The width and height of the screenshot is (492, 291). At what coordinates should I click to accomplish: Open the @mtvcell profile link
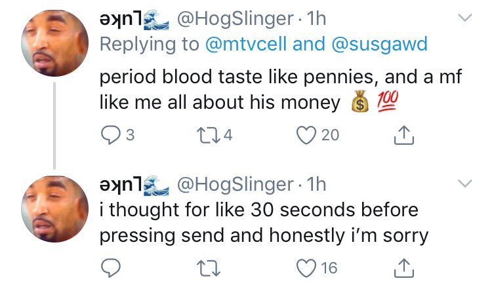[244, 44]
